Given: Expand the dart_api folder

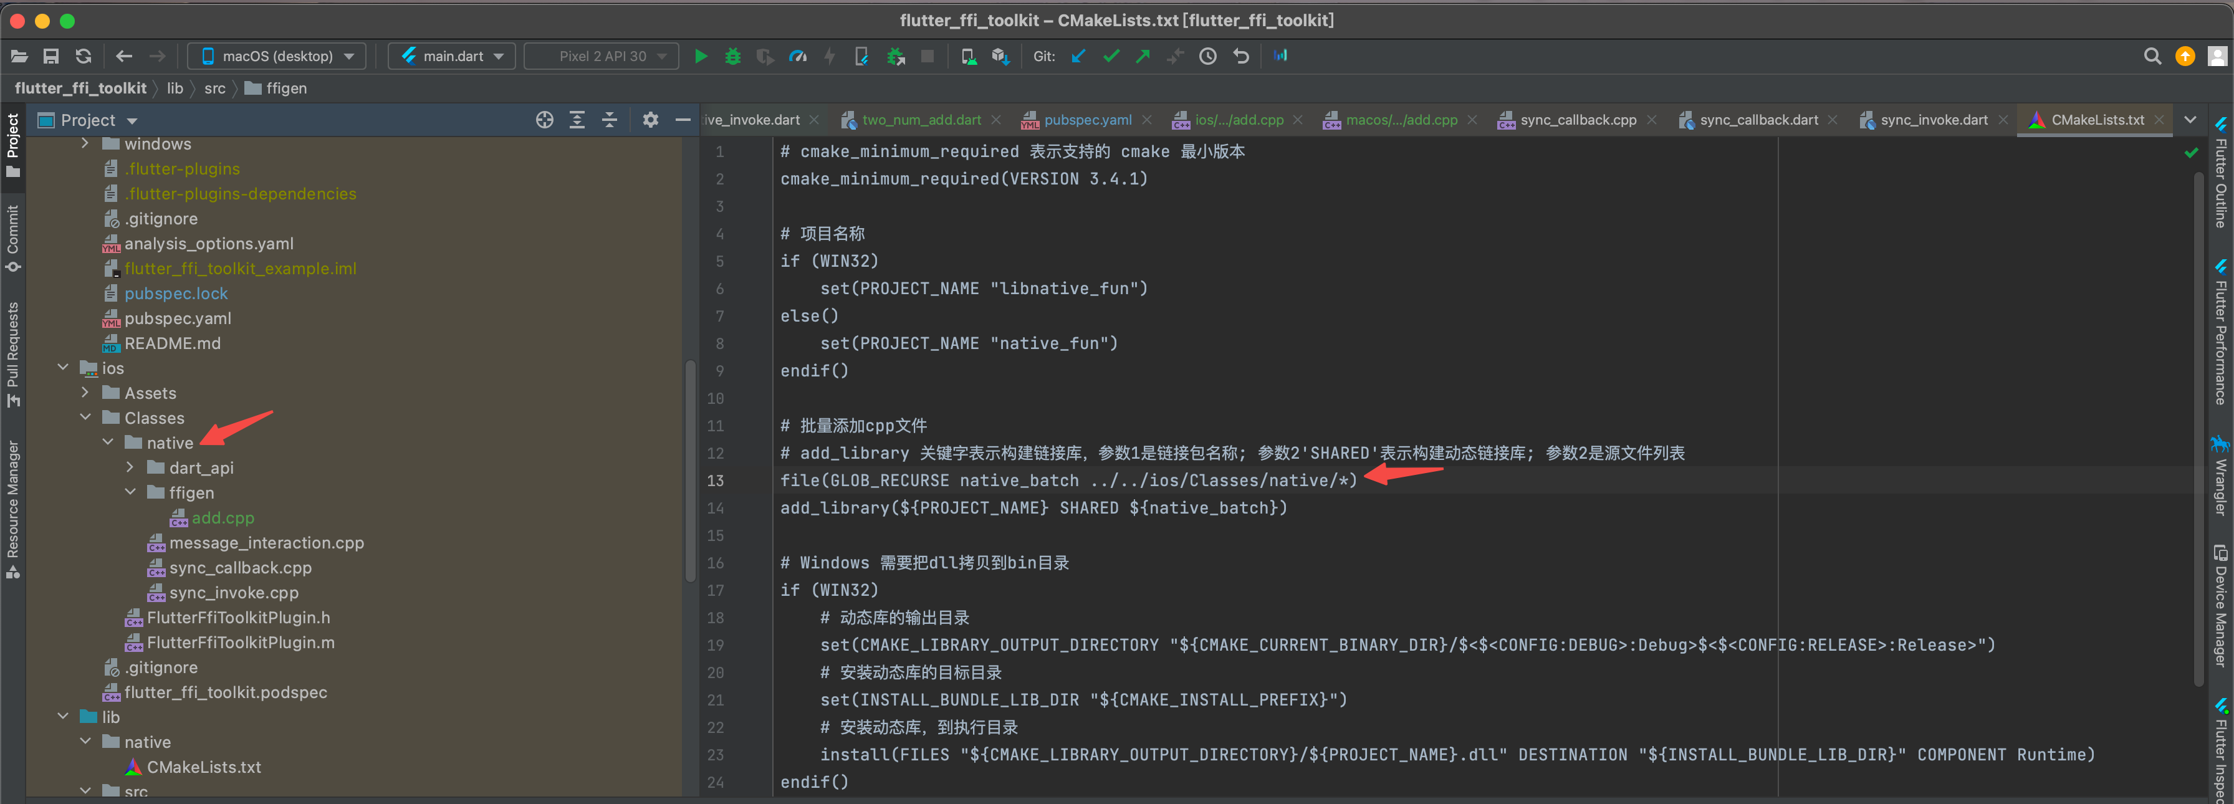Looking at the screenshot, I should [131, 467].
